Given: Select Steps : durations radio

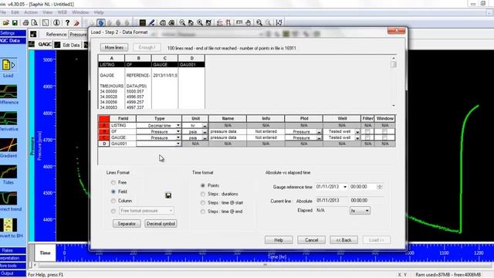Looking at the screenshot, I should coord(203,194).
